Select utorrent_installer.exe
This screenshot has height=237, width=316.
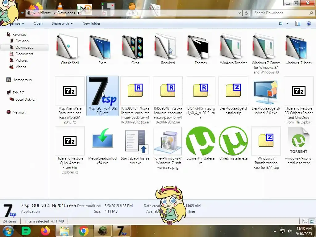point(201,146)
